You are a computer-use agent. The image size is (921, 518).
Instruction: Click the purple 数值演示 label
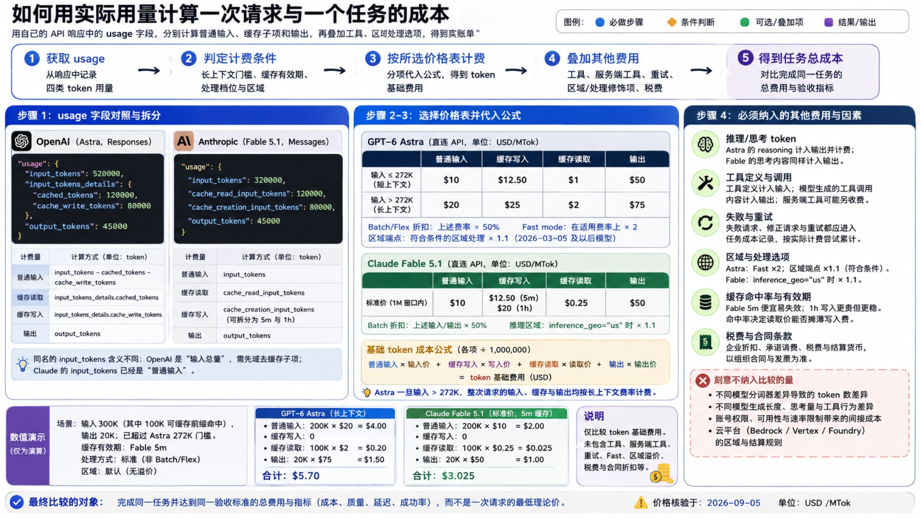[x=28, y=445]
